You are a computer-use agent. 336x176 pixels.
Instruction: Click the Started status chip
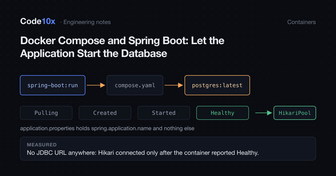(x=164, y=113)
